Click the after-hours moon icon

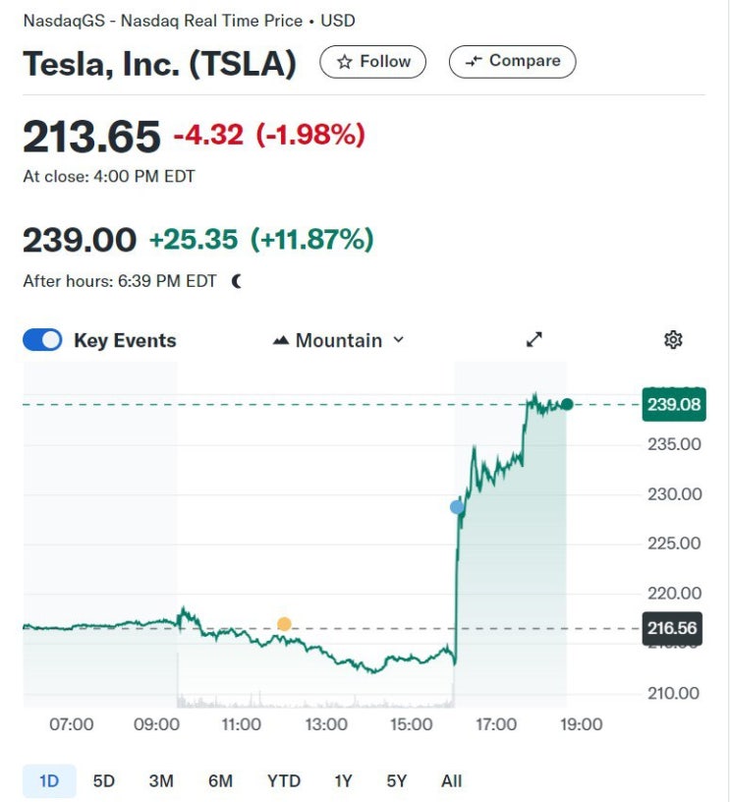[237, 281]
